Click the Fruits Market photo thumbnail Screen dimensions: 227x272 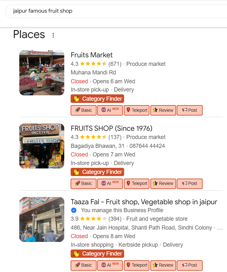point(42,73)
